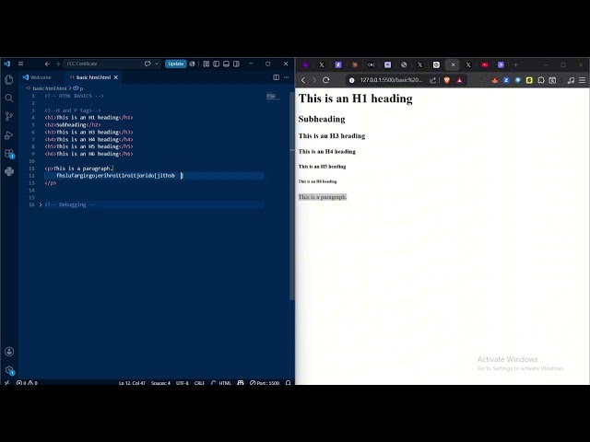Screen dimensions: 590x442
Task: Change indentation via Spaces: 4
Action: pyautogui.click(x=160, y=383)
